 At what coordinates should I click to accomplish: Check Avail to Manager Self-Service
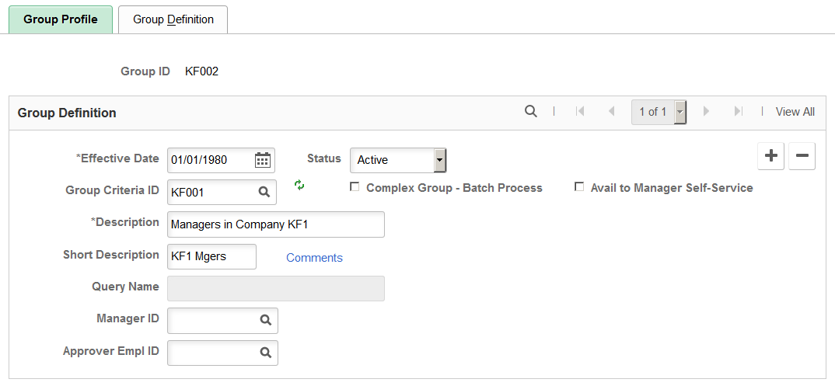coord(579,187)
